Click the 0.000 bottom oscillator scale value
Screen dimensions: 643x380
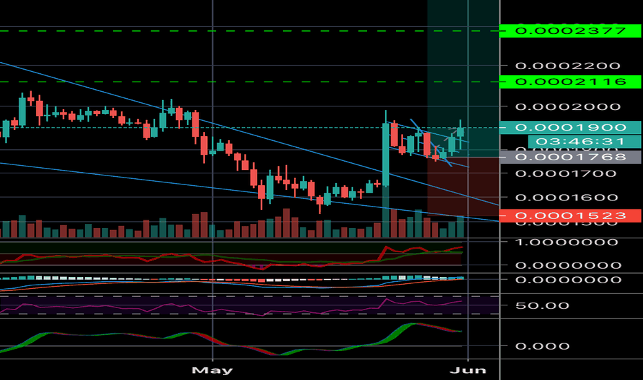point(542,346)
